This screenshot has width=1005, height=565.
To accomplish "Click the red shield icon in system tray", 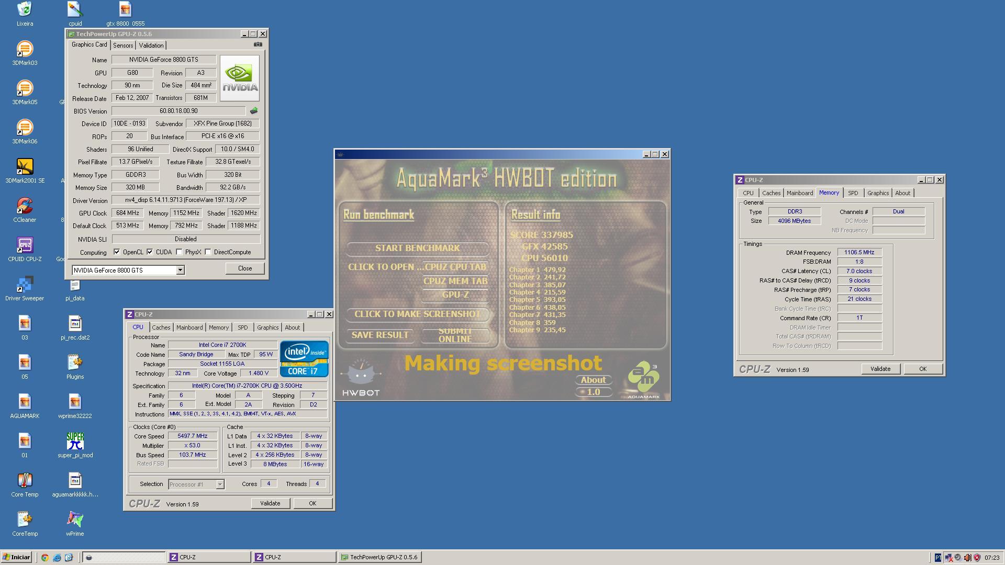I will (977, 557).
